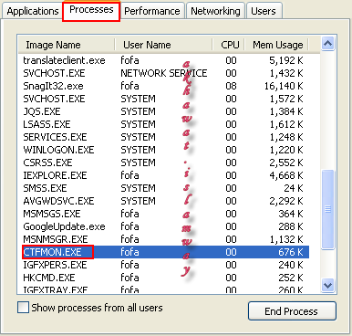Image resolution: width=352 pixels, height=336 pixels.
Task: Click the 676 K memory value
Action: click(291, 252)
